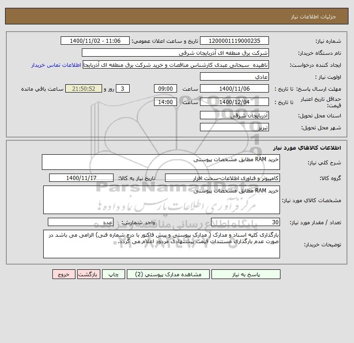
Task: Select the شماره نیاز number field
Action: pos(234,41)
